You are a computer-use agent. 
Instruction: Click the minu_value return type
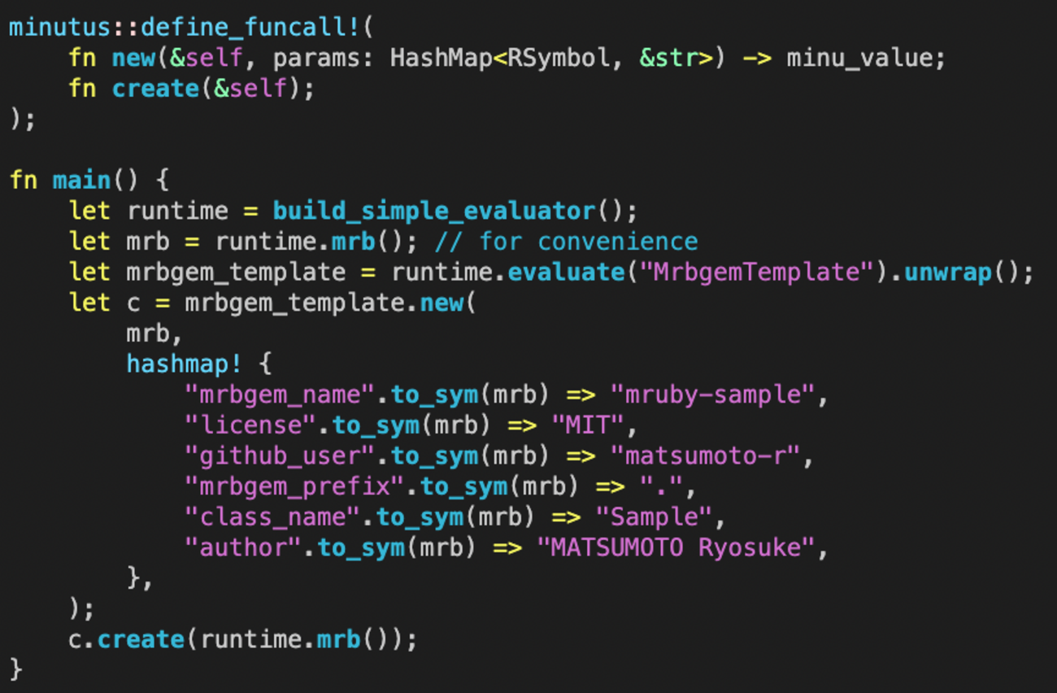[858, 59]
